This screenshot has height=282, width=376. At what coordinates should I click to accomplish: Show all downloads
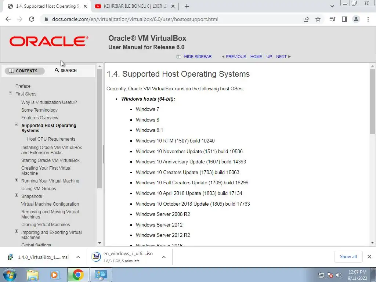tap(348, 257)
